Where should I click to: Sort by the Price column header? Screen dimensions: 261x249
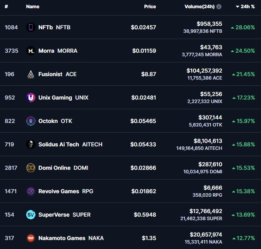[x=150, y=7]
